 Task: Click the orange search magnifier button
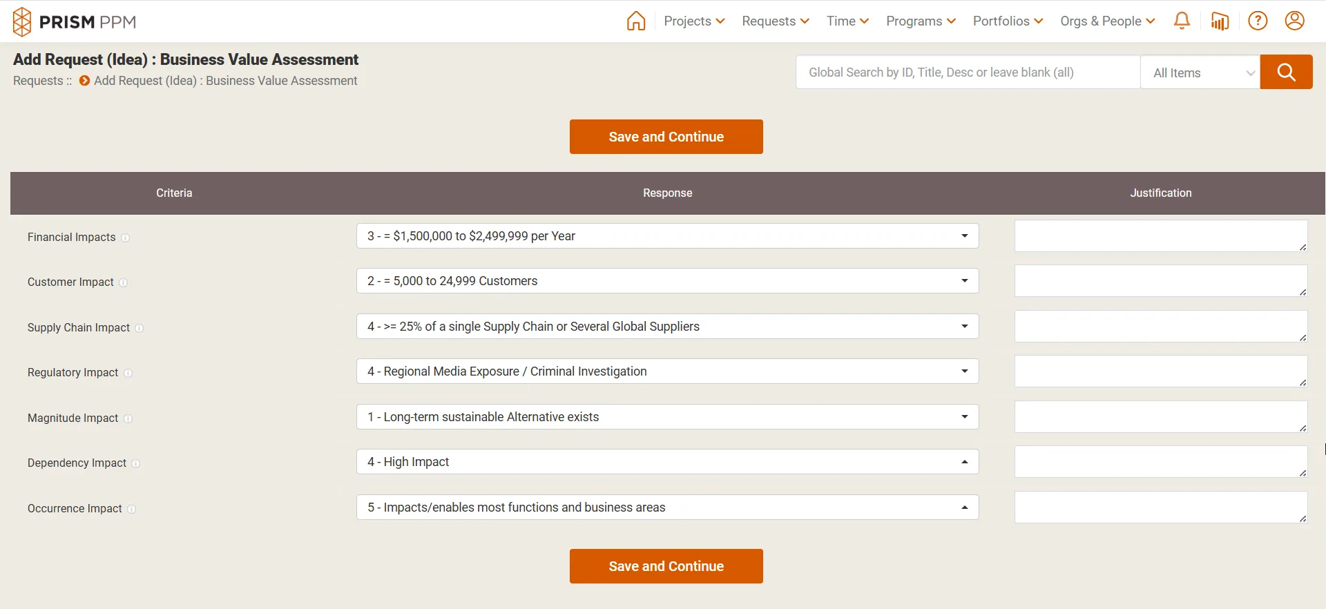1286,72
